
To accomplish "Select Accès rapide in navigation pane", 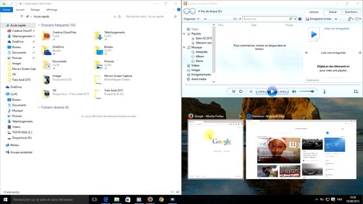I will [x=18, y=25].
